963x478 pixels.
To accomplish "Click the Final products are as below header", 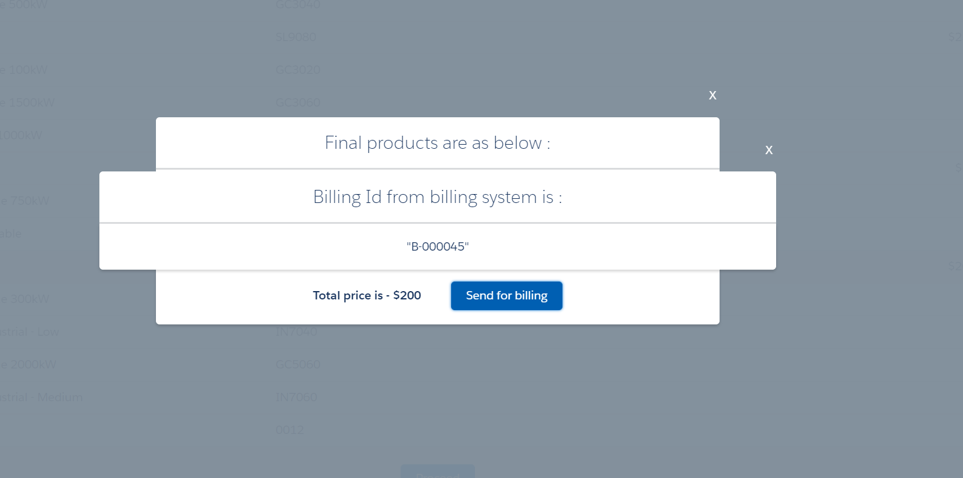I will point(437,143).
